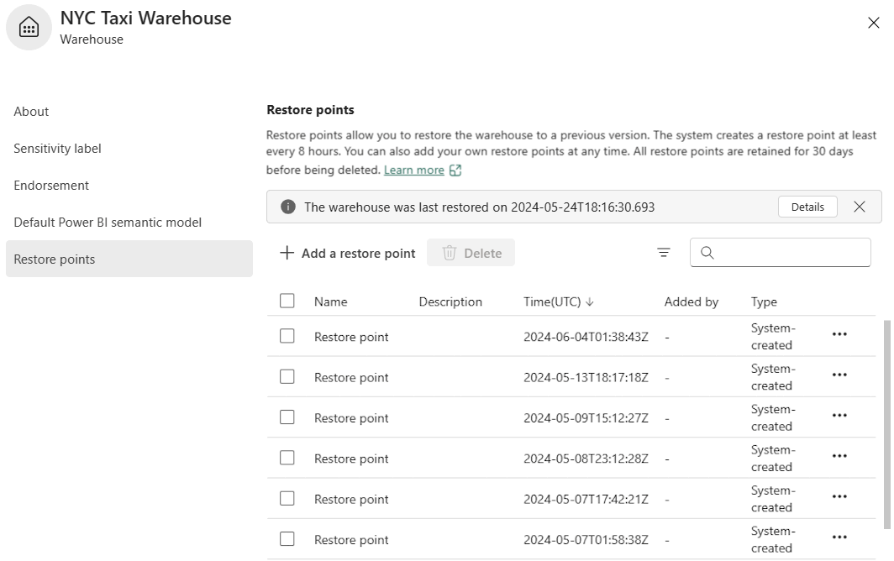The width and height of the screenshot is (894, 561).
Task: Open more options for the 2024-05-09T15:12:27Z restore point
Action: (839, 416)
